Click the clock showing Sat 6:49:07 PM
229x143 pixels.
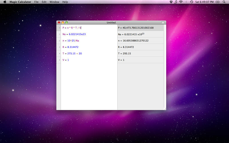point(204,2)
